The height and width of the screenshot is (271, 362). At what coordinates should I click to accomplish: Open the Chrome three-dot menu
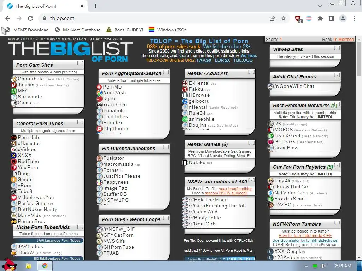tap(354, 18)
